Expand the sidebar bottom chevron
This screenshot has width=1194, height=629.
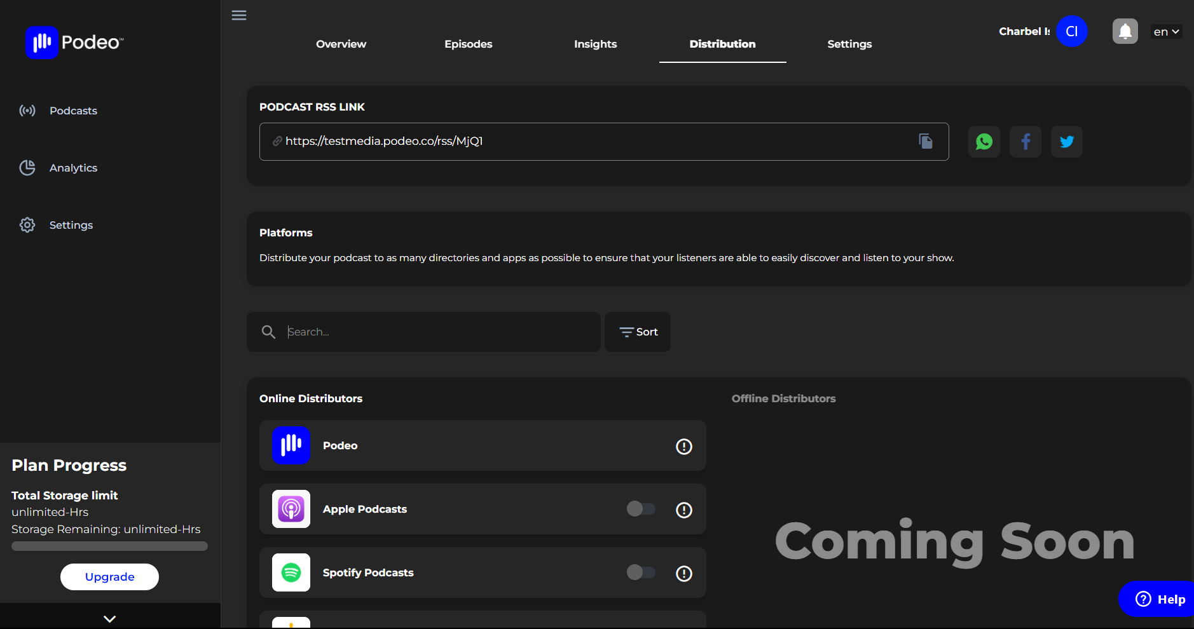pyautogui.click(x=110, y=619)
